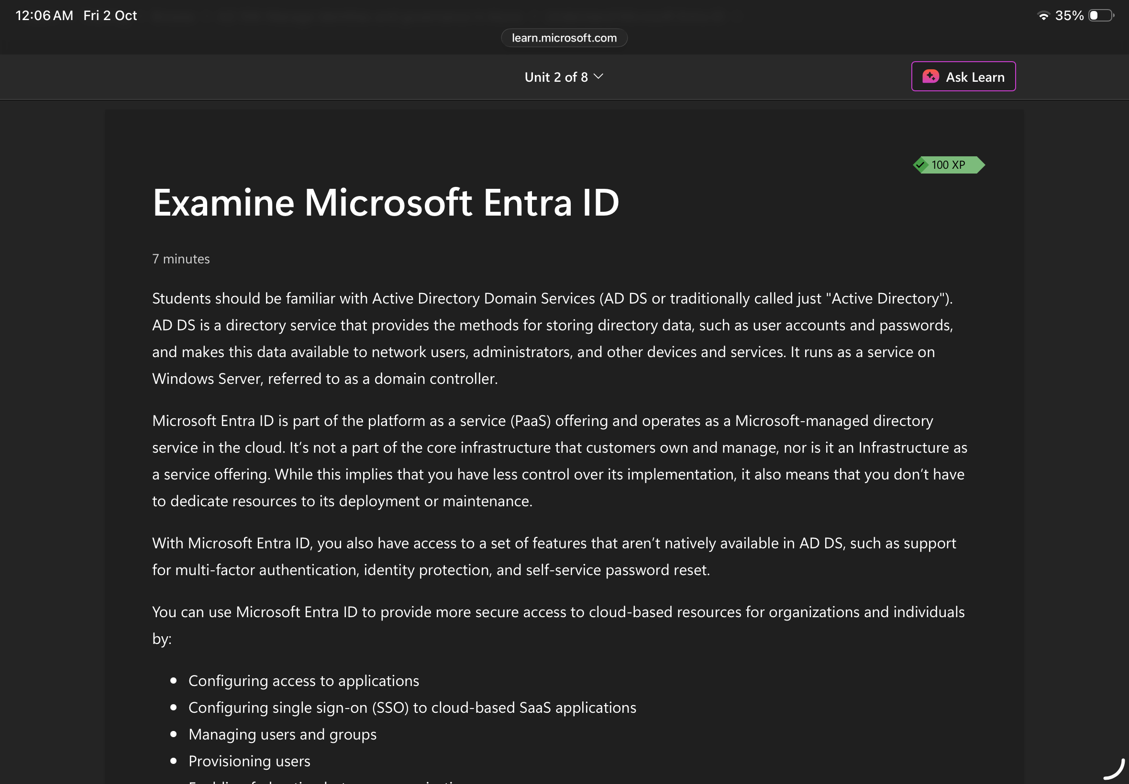Tap the Wi-Fi status icon
Image resolution: width=1129 pixels, height=784 pixels.
(1043, 16)
